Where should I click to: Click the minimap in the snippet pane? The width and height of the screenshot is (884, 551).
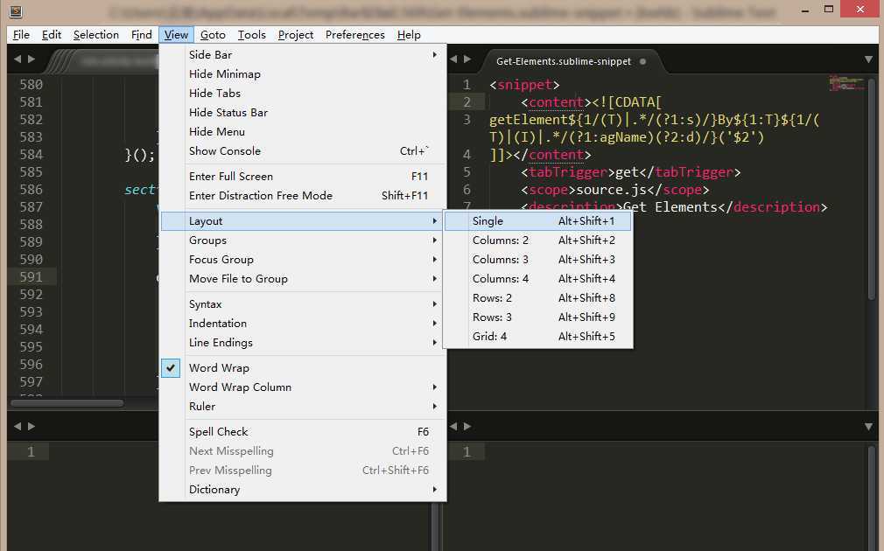click(846, 84)
